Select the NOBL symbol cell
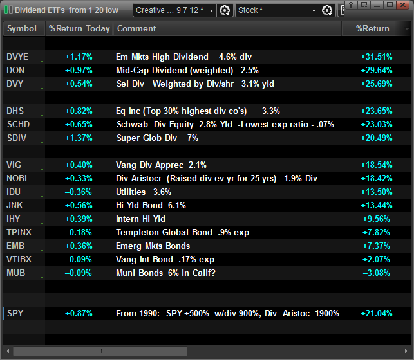414x360 pixels. click(24, 179)
